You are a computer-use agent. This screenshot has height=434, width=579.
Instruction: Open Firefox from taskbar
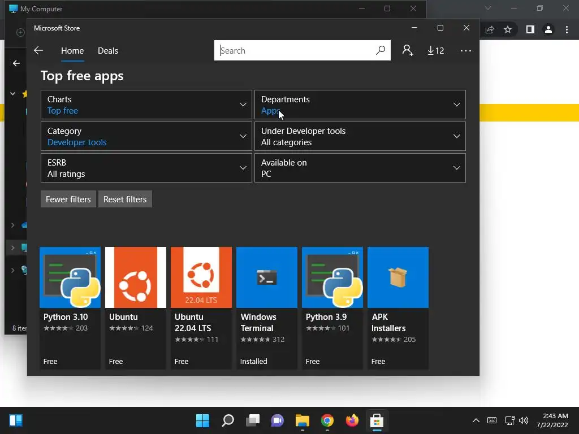[x=352, y=420]
